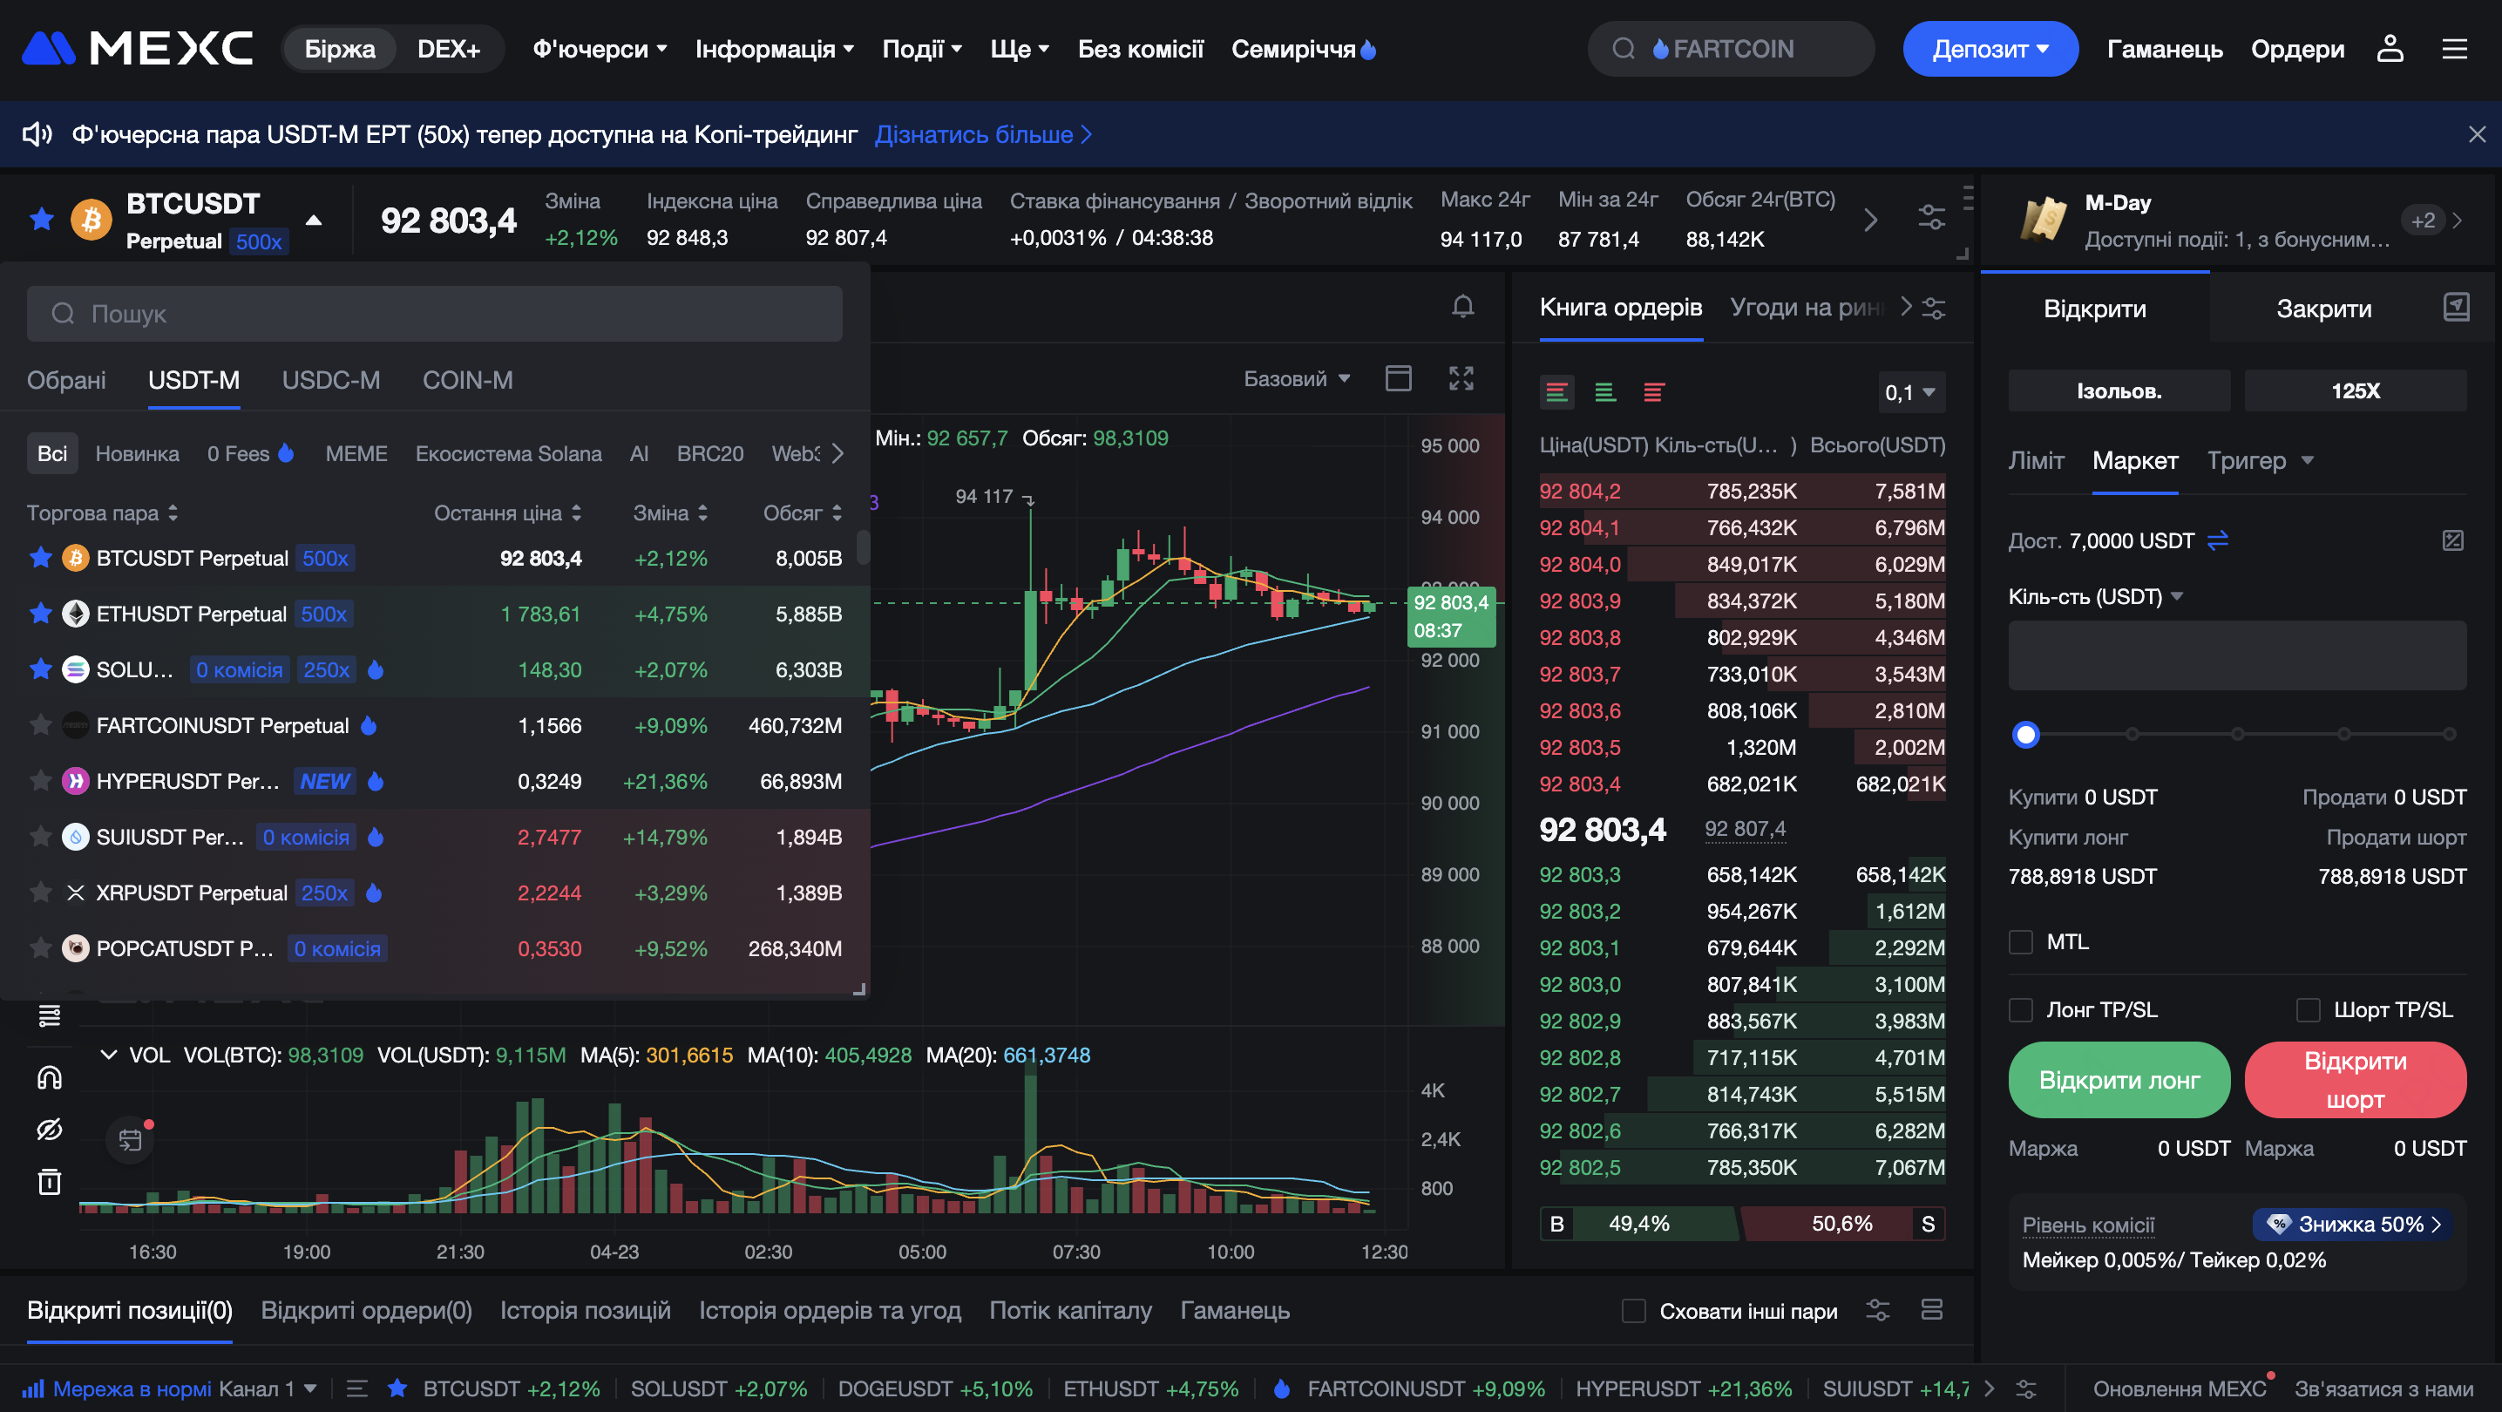Click the price alert bell icon
Screen dimensions: 2502x1412
click(x=1461, y=307)
